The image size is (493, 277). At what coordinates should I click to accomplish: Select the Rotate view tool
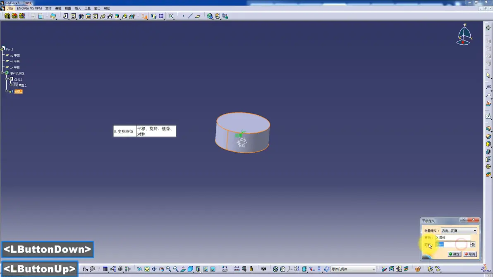tap(161, 269)
